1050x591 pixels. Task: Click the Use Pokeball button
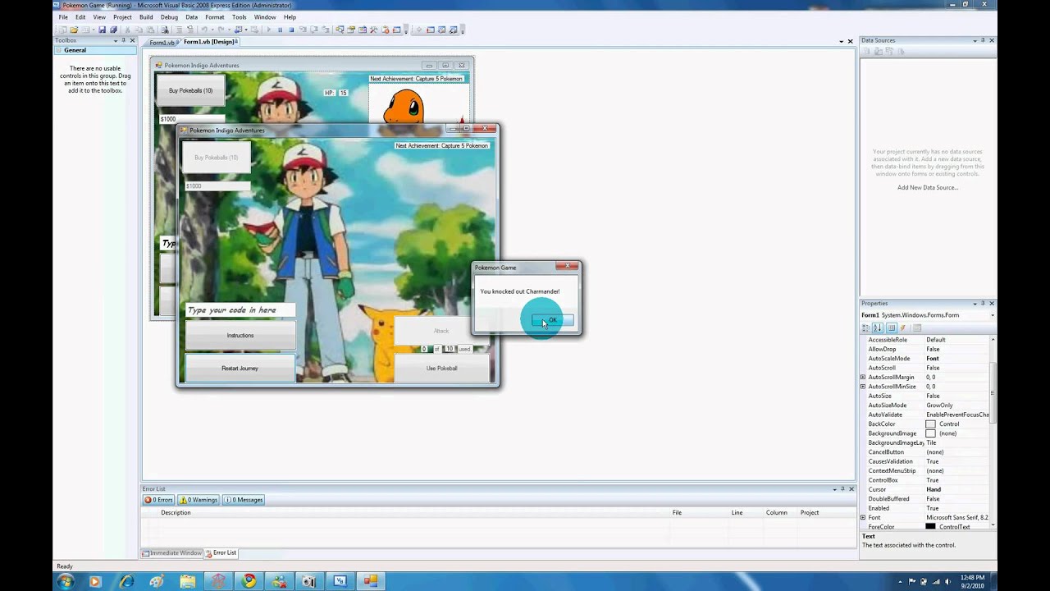441,368
